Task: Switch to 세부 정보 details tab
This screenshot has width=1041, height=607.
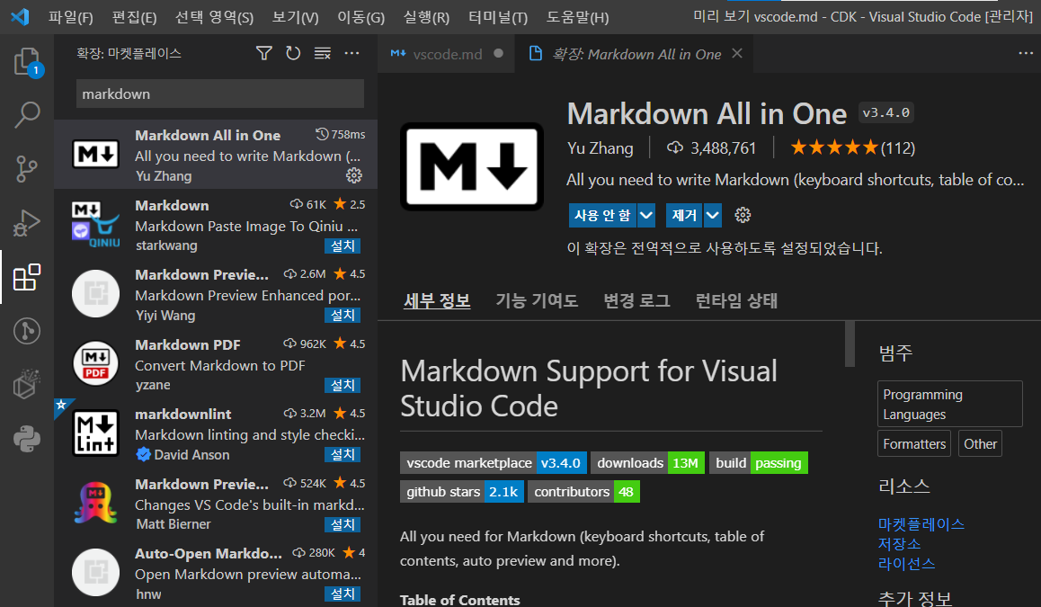Action: pos(437,301)
